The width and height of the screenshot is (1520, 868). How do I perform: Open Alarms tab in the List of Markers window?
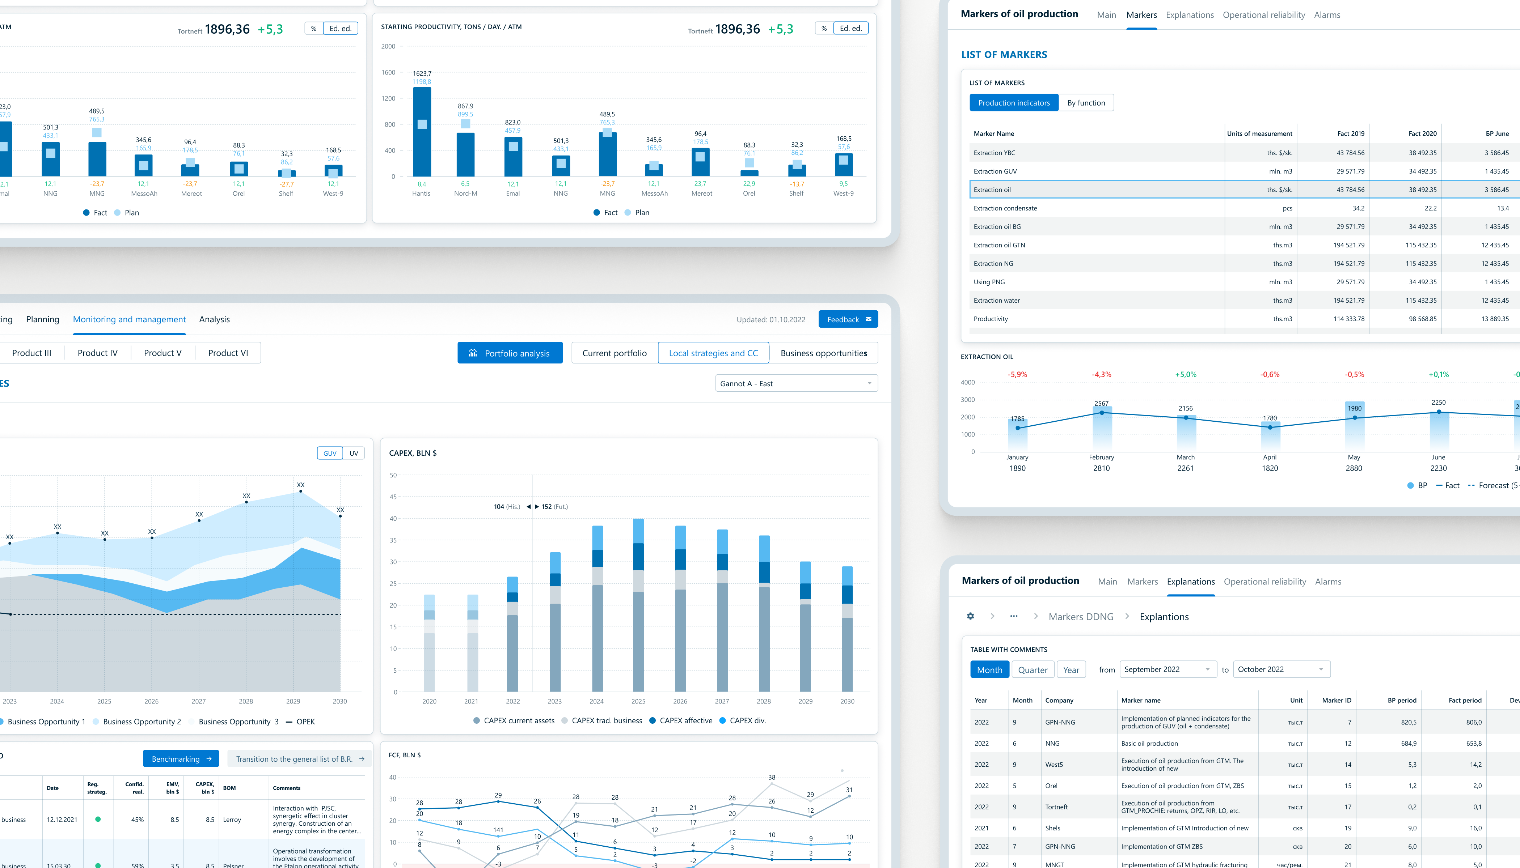tap(1327, 15)
